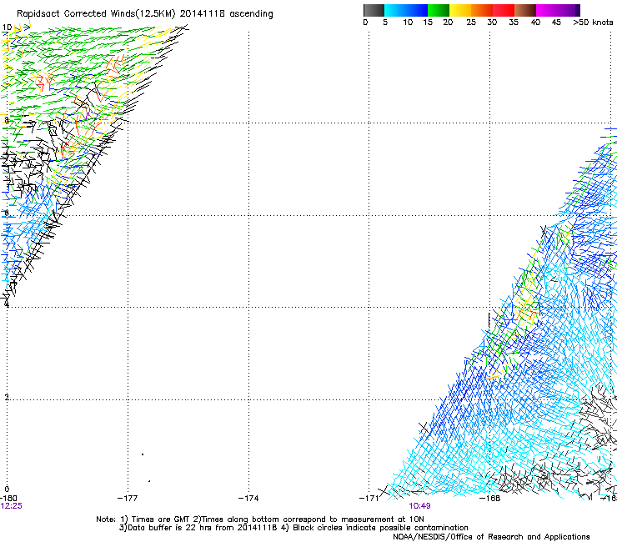Image resolution: width=617 pixels, height=542 pixels.
Task: Click the date text '20141118 ascending' in title
Action: tap(226, 14)
